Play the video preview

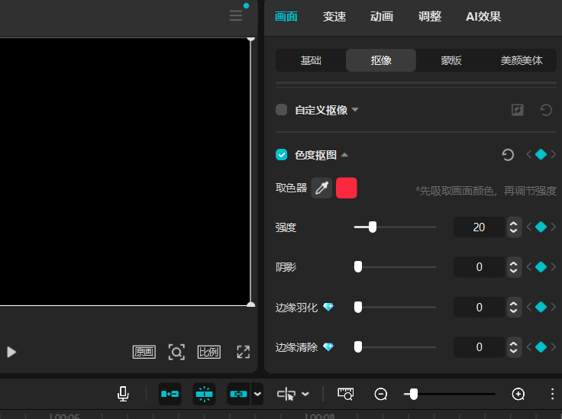click(x=11, y=352)
